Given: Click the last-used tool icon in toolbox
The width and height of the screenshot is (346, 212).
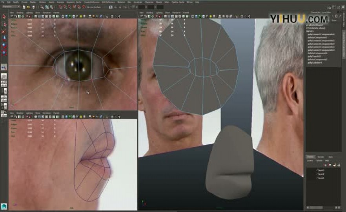Looking at the screenshot, I should pos(4,67).
